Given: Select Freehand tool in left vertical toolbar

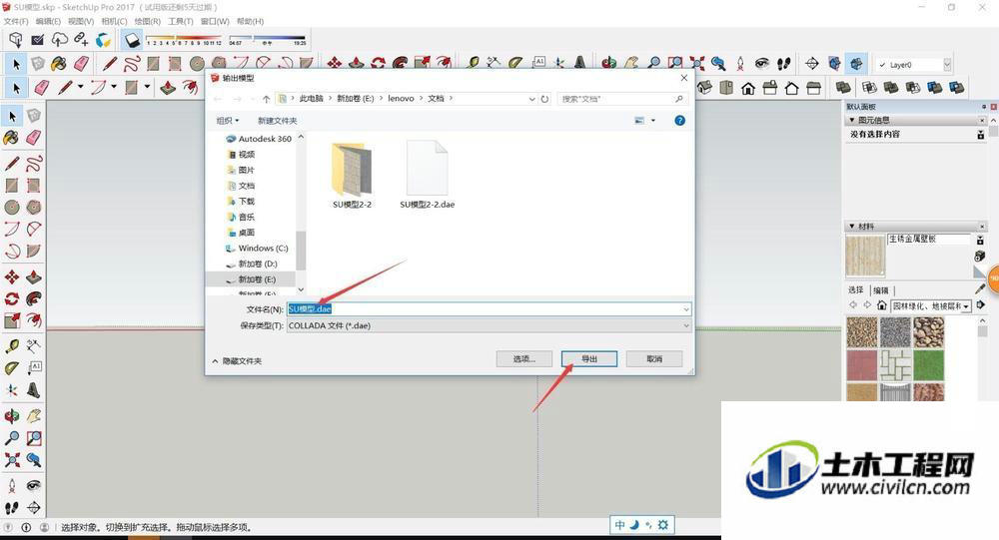Looking at the screenshot, I should click(34, 163).
